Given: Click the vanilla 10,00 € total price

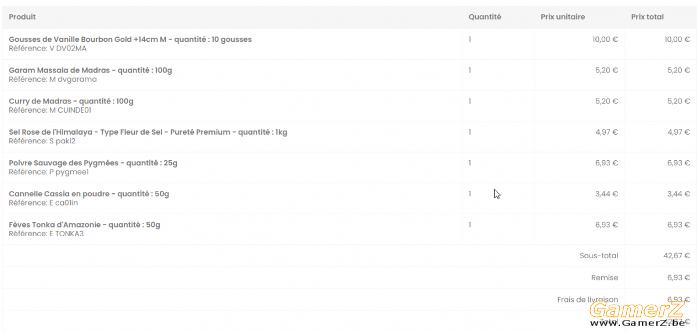Looking at the screenshot, I should point(677,39).
